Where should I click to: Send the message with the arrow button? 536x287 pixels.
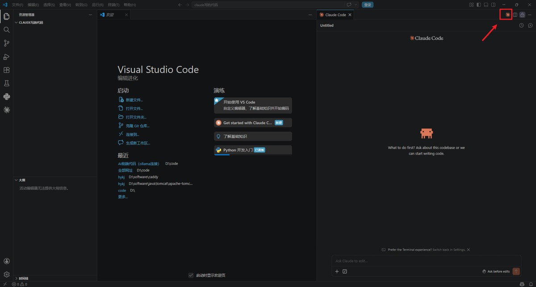[x=516, y=271]
